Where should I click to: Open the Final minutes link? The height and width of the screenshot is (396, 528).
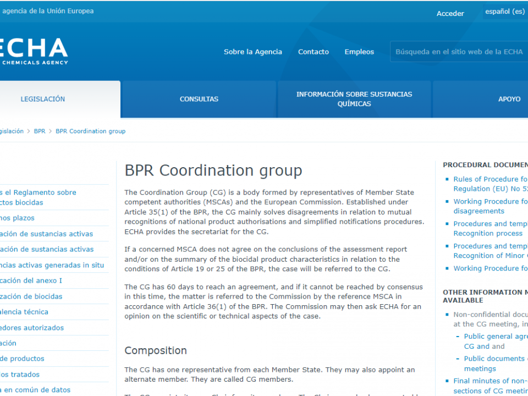(x=490, y=381)
